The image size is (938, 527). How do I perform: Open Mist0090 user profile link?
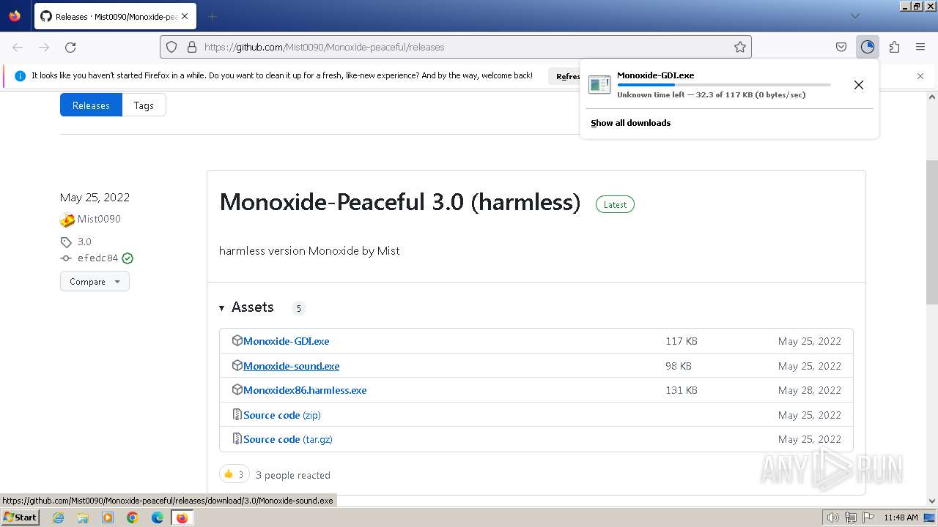[x=99, y=219]
